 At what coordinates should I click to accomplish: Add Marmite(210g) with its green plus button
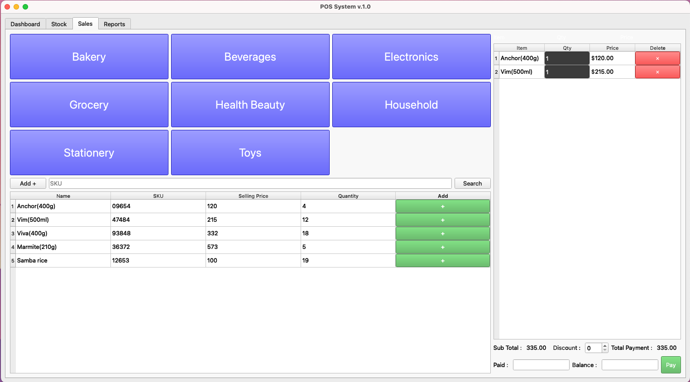(x=443, y=247)
